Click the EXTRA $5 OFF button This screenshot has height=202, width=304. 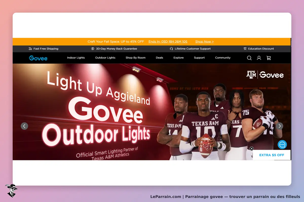pyautogui.click(x=272, y=155)
